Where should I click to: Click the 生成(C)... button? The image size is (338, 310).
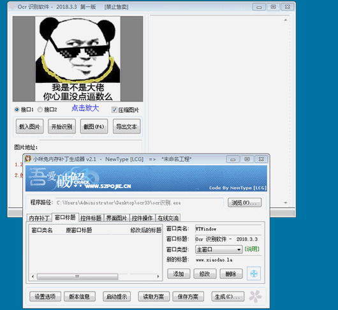coord(228,297)
